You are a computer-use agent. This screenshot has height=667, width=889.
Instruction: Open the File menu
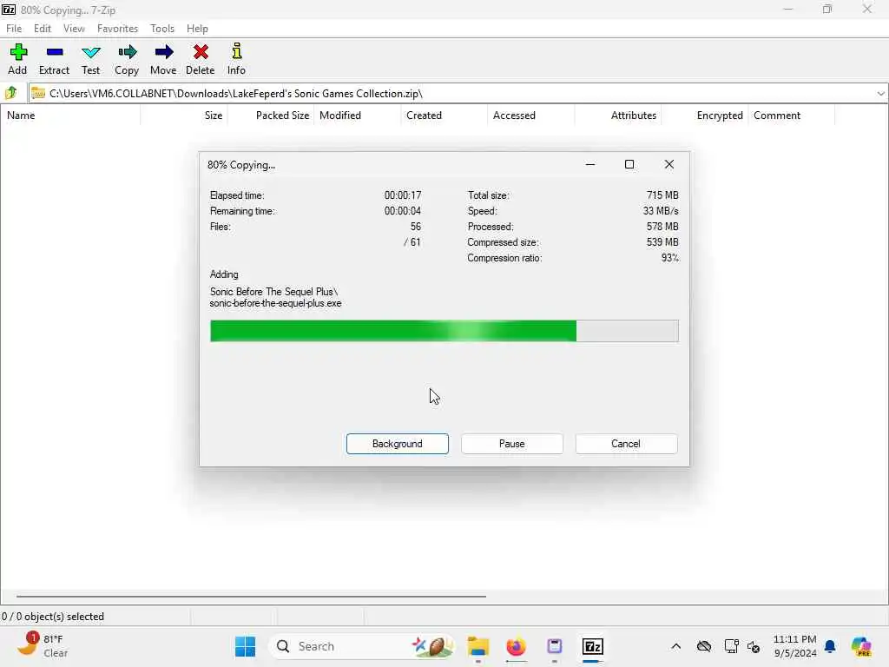[x=14, y=29]
